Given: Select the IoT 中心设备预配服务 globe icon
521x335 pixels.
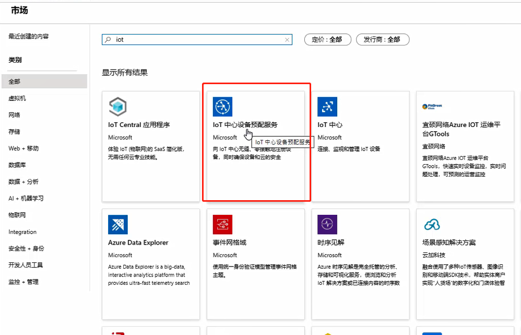Looking at the screenshot, I should click(x=222, y=106).
